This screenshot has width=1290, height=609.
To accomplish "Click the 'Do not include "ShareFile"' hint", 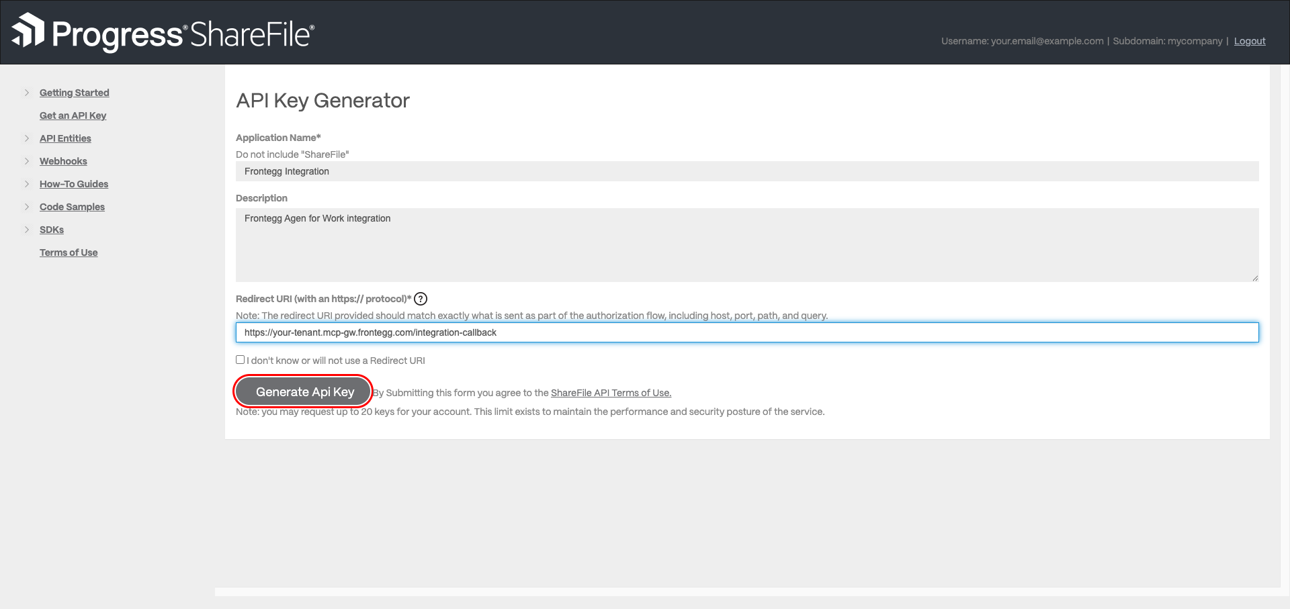I will [x=292, y=154].
